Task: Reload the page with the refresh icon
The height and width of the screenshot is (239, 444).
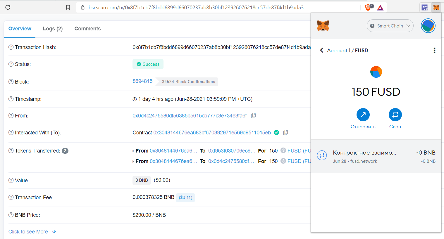Action: coord(8,7)
